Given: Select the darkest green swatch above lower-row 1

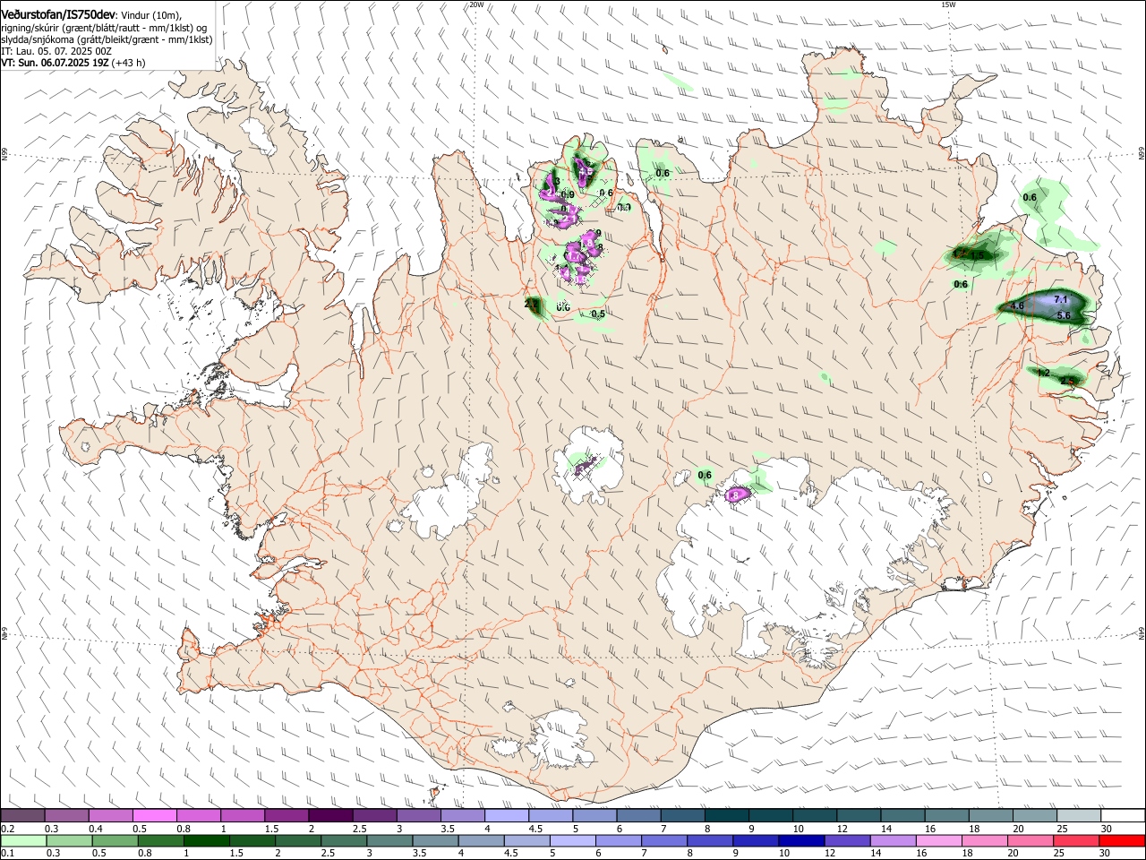Looking at the screenshot, I should click(207, 840).
